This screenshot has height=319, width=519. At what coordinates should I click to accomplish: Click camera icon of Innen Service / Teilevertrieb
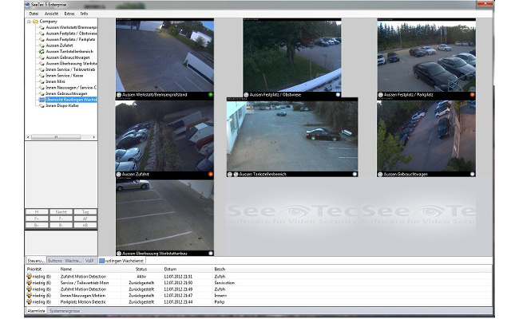click(x=42, y=69)
